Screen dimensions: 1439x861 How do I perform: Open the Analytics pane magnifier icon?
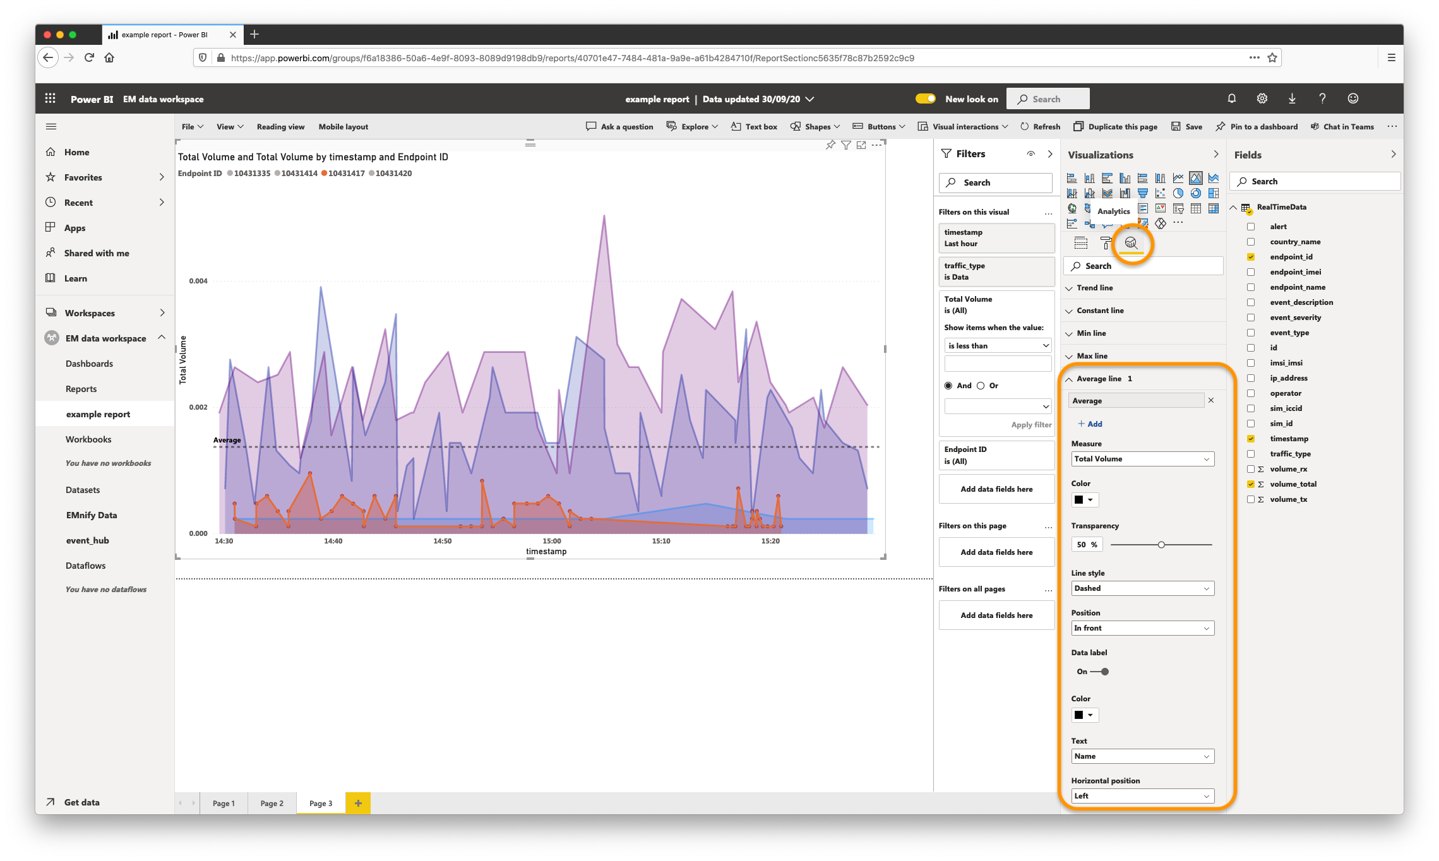click(x=1131, y=243)
